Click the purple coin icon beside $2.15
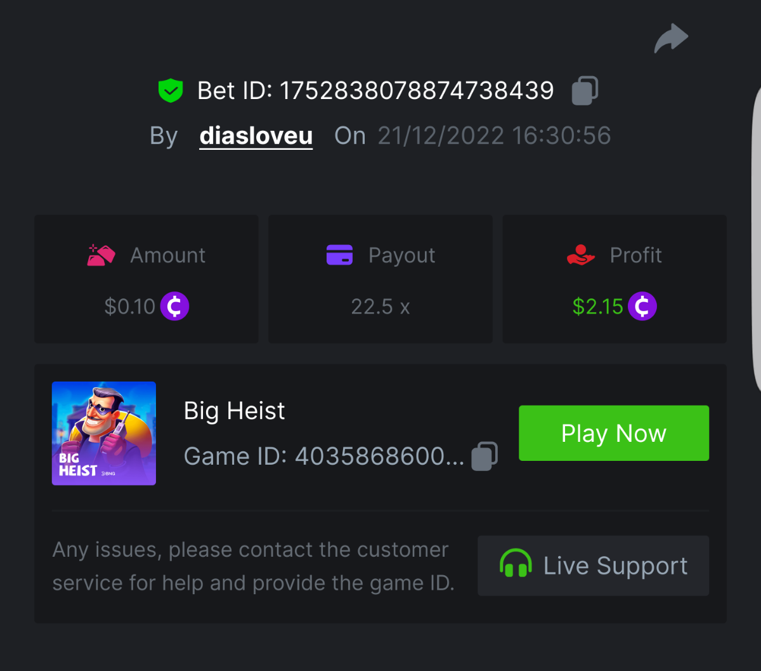Screen dimensions: 761x671 coord(642,307)
